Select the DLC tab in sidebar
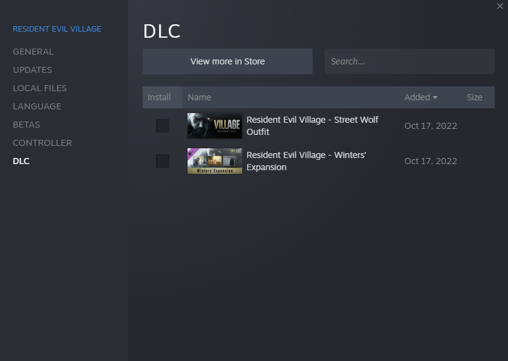Screen dimensions: 508x361 [x=21, y=161]
